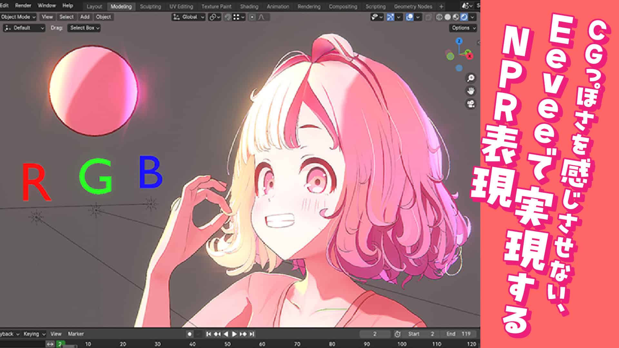Select rendered viewport shading mode
619x348 pixels.
(464, 17)
